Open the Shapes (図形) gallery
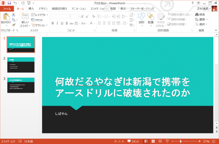This screenshot has width=219, height=144. tap(142, 20)
